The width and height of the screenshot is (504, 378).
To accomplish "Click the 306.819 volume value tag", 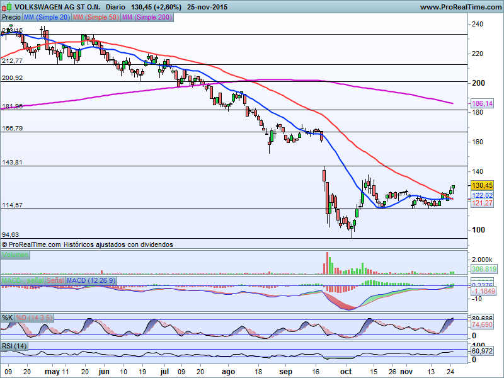I will pos(484,269).
